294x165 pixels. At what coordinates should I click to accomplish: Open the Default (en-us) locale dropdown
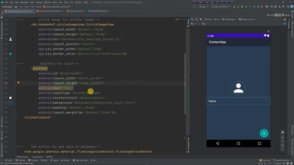(247, 19)
